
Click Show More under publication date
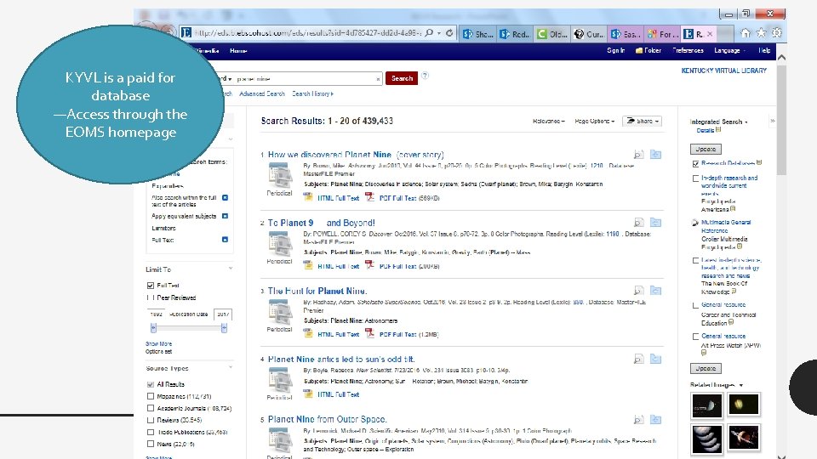[158, 344]
